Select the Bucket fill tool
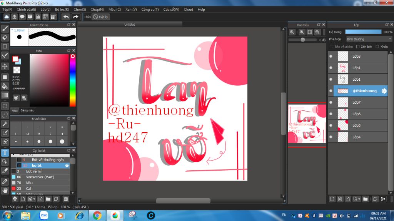 pos(5,86)
